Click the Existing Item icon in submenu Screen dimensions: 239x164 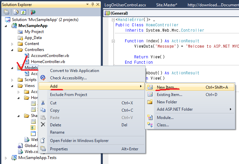[x=150, y=94]
